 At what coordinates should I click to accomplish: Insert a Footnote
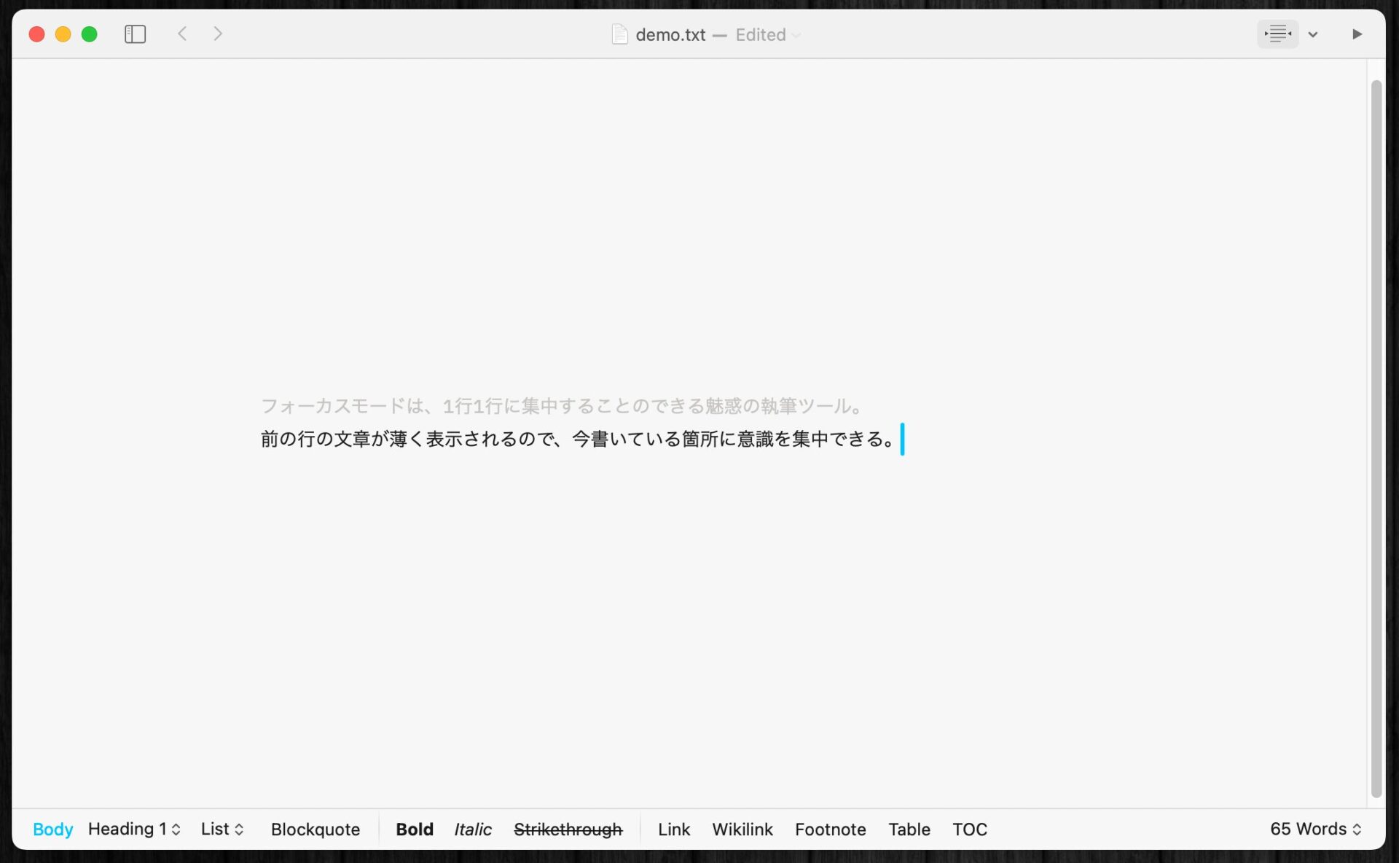click(830, 829)
